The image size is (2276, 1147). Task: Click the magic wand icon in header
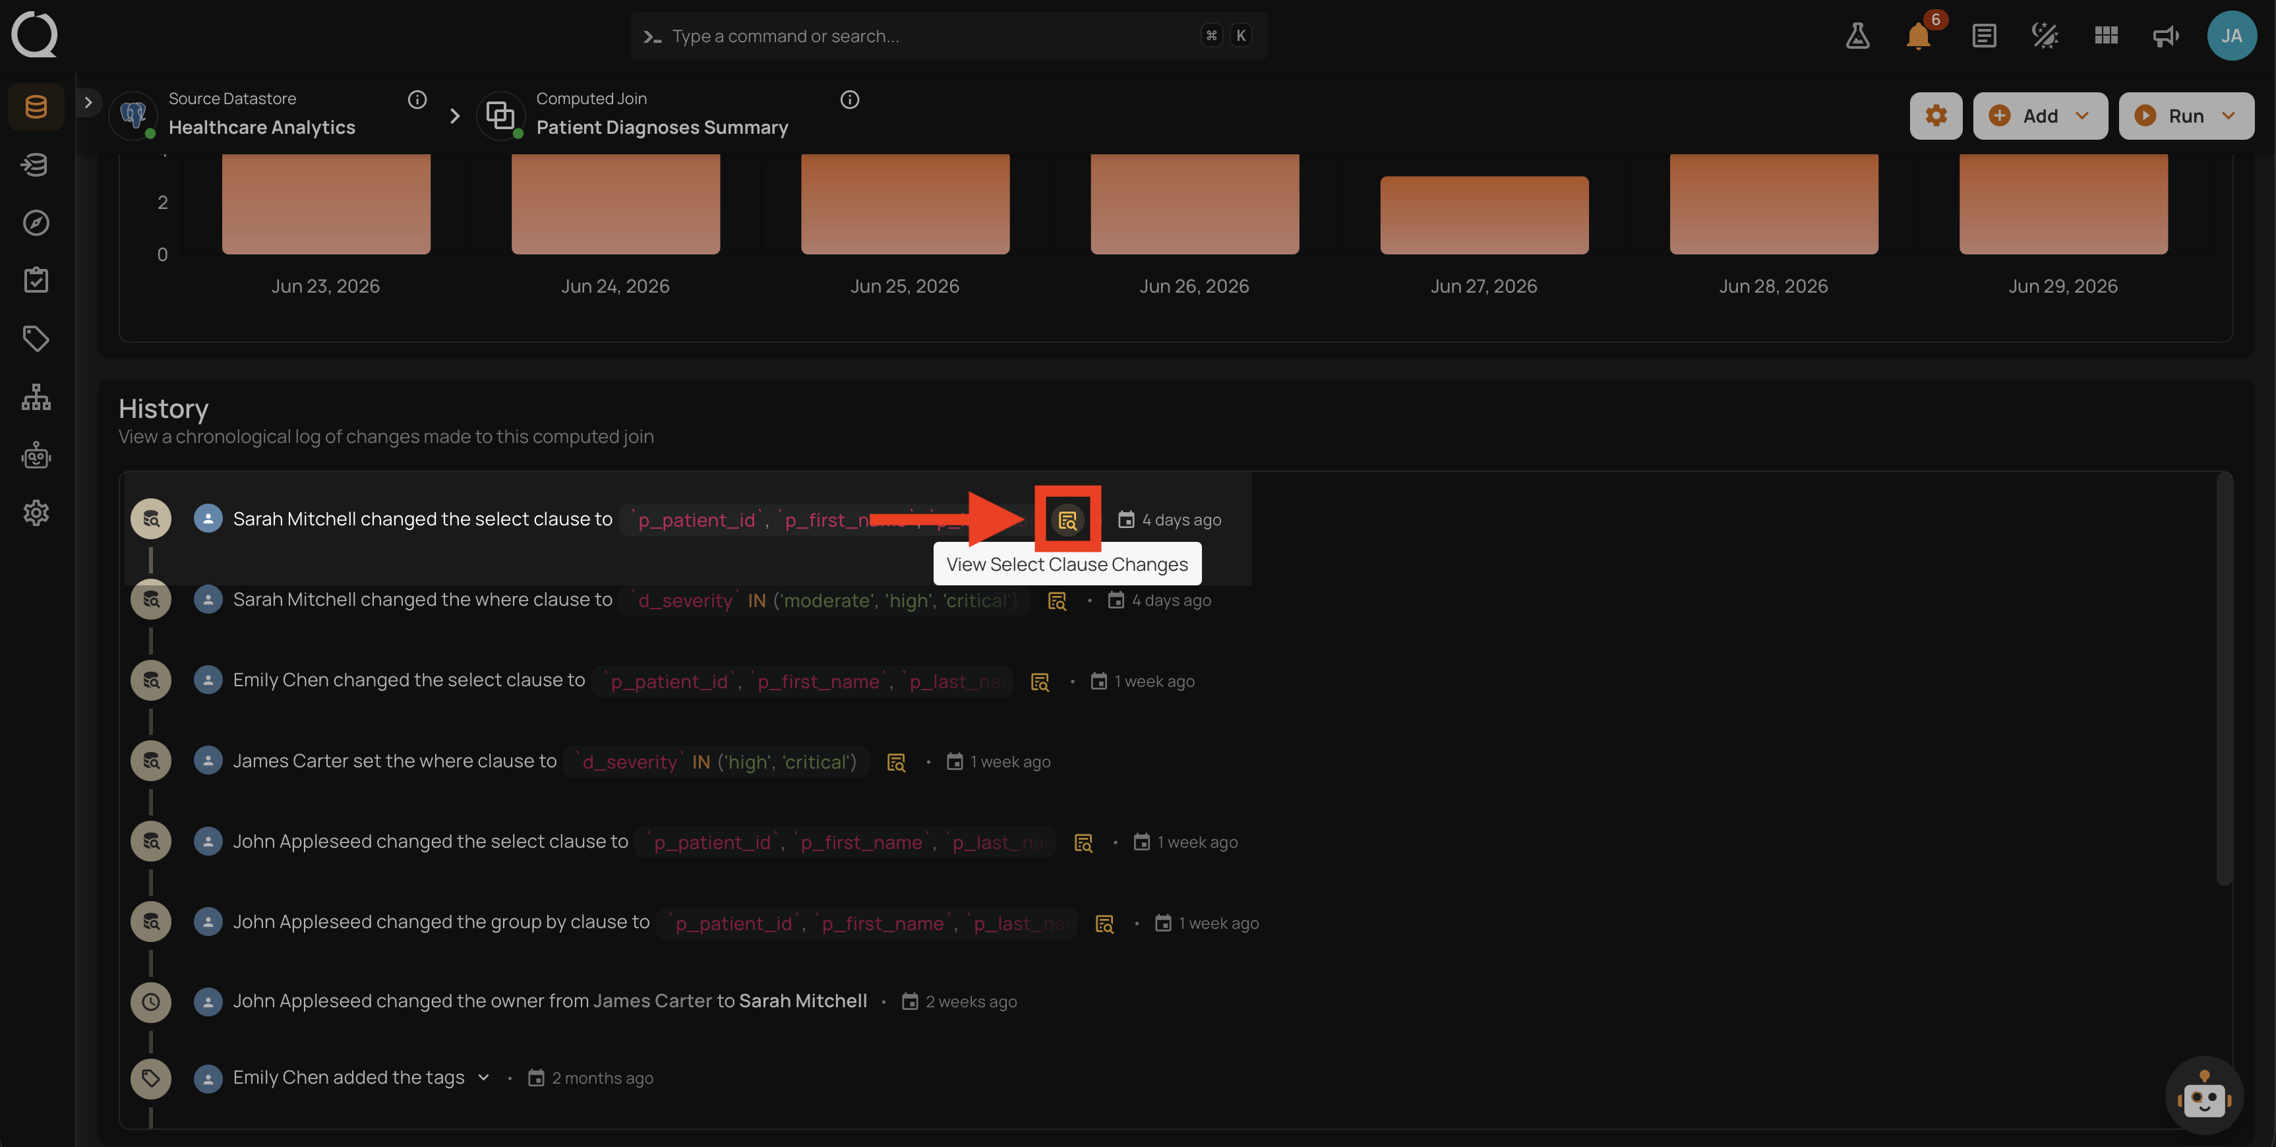[x=2045, y=36]
